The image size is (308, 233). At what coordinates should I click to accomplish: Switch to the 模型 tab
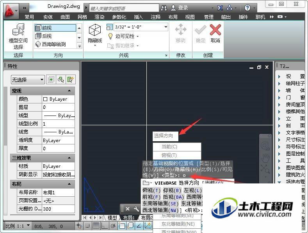(112, 218)
